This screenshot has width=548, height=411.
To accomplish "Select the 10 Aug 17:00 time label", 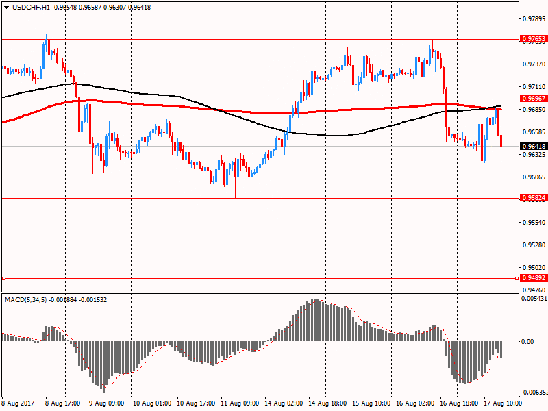I will click(196, 403).
